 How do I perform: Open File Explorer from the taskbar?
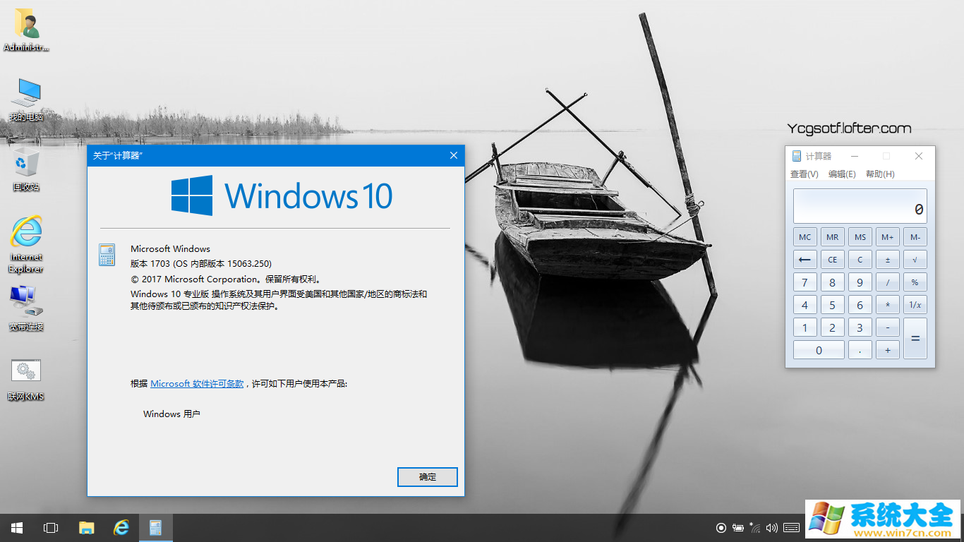click(x=86, y=528)
